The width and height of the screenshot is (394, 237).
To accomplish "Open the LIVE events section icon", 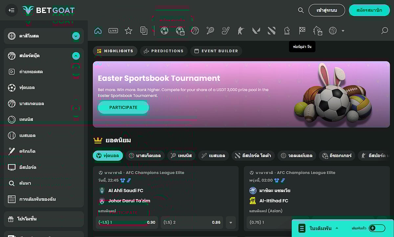I will click(113, 31).
